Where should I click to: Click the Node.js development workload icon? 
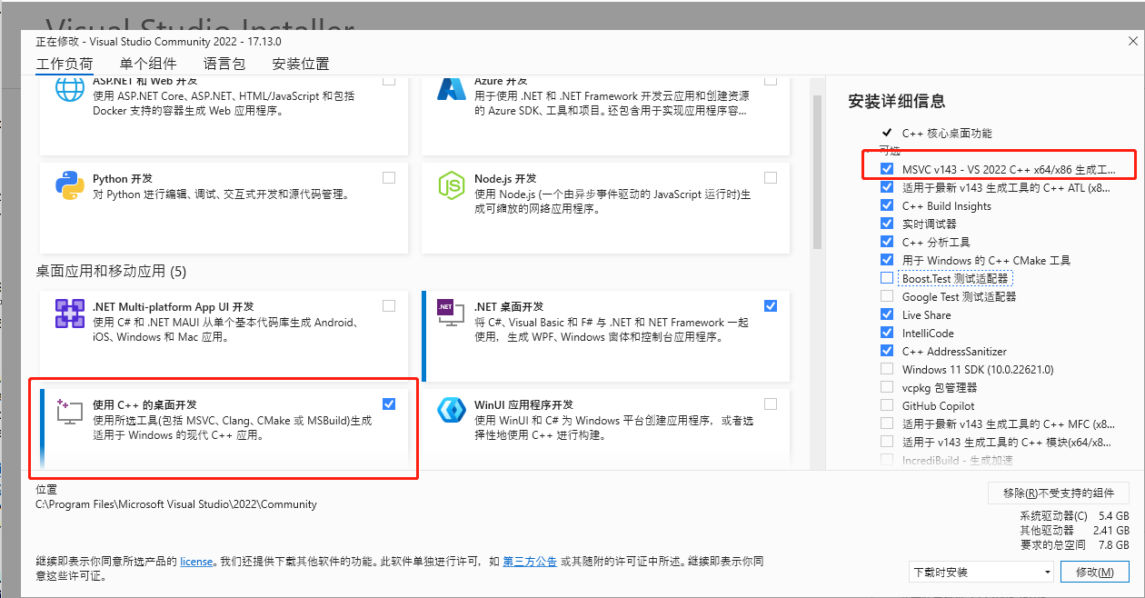(x=453, y=186)
